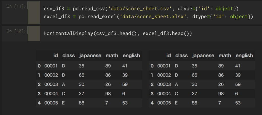This screenshot has height=115, width=262.
Task: Click math score 98 in the left table
Action: 108,94
